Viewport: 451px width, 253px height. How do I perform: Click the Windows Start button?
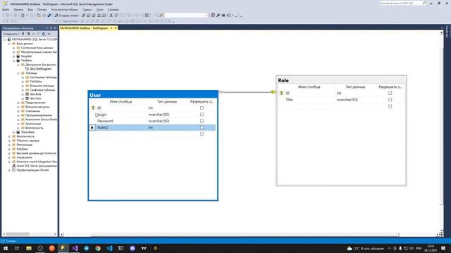click(6, 248)
